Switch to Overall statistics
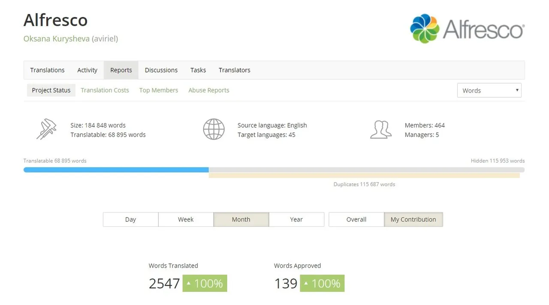 click(356, 219)
